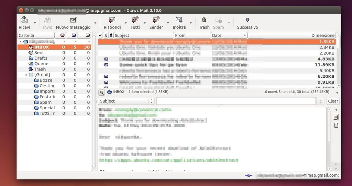Go to next message with Successivo
352x186 pixels.
click(247, 20)
